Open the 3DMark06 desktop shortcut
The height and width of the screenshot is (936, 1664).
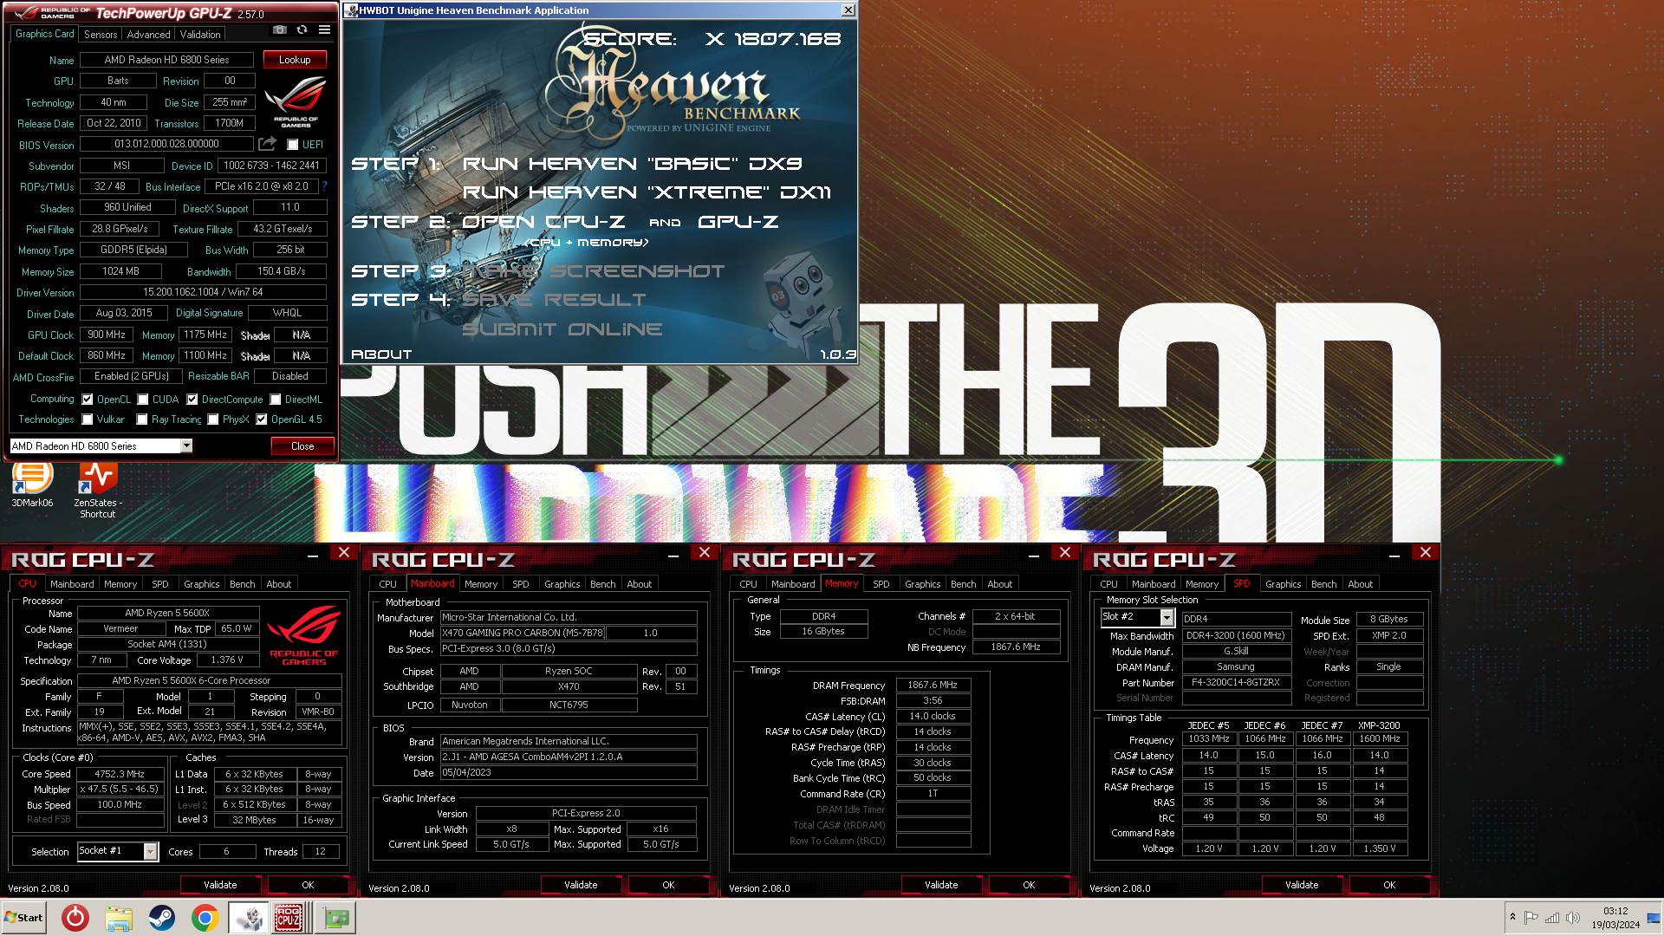point(32,484)
